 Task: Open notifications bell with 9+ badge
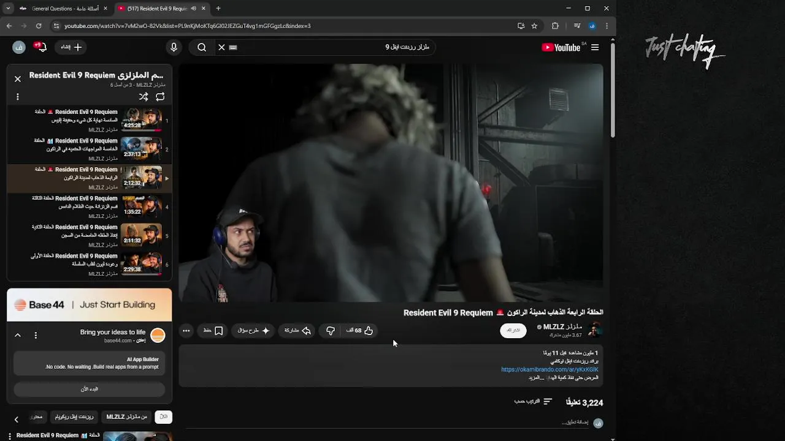click(x=40, y=47)
